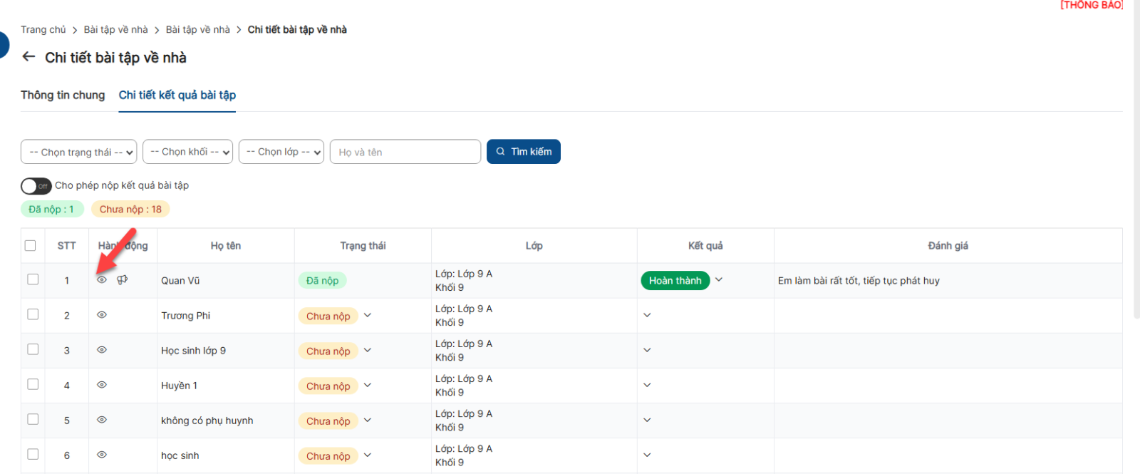Open the eye icon for row 6 học sinh
Screen dimensions: 1140x474
(x=102, y=455)
